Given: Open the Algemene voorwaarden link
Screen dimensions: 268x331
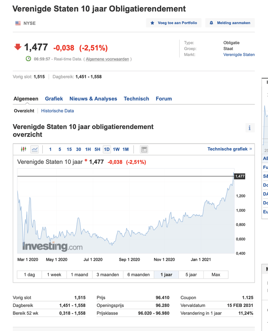Looking at the screenshot, I should (x=108, y=59).
